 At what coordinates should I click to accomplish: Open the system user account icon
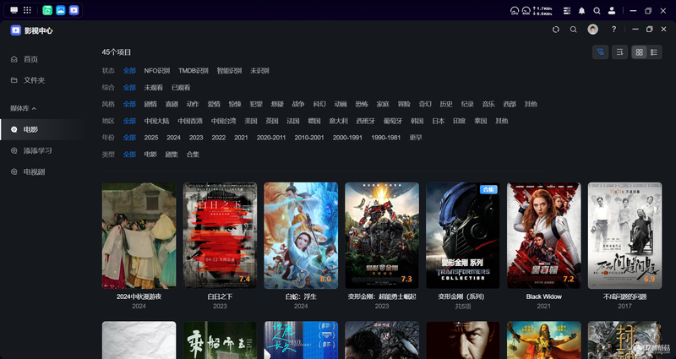pyautogui.click(x=612, y=11)
